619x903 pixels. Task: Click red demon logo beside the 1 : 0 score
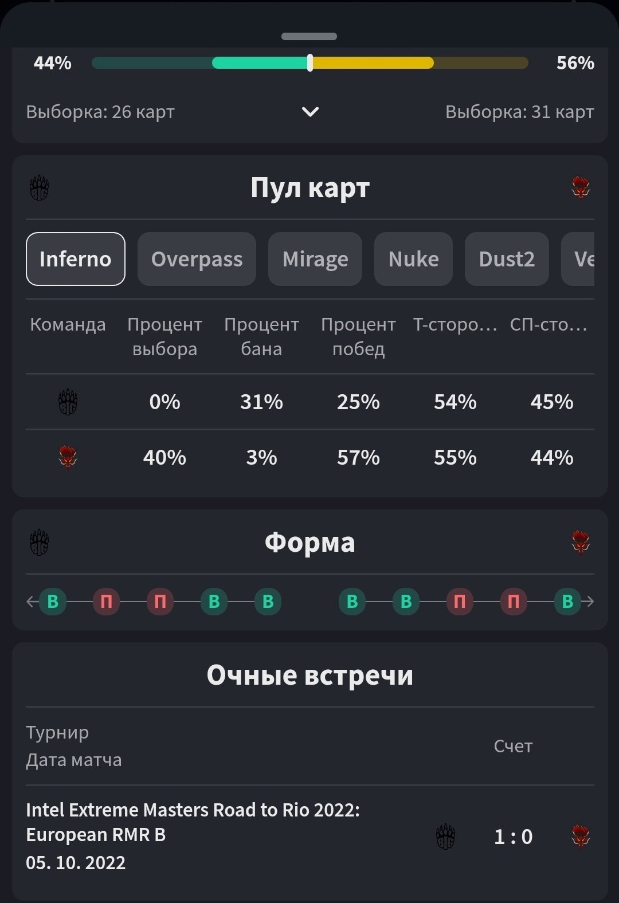click(581, 837)
